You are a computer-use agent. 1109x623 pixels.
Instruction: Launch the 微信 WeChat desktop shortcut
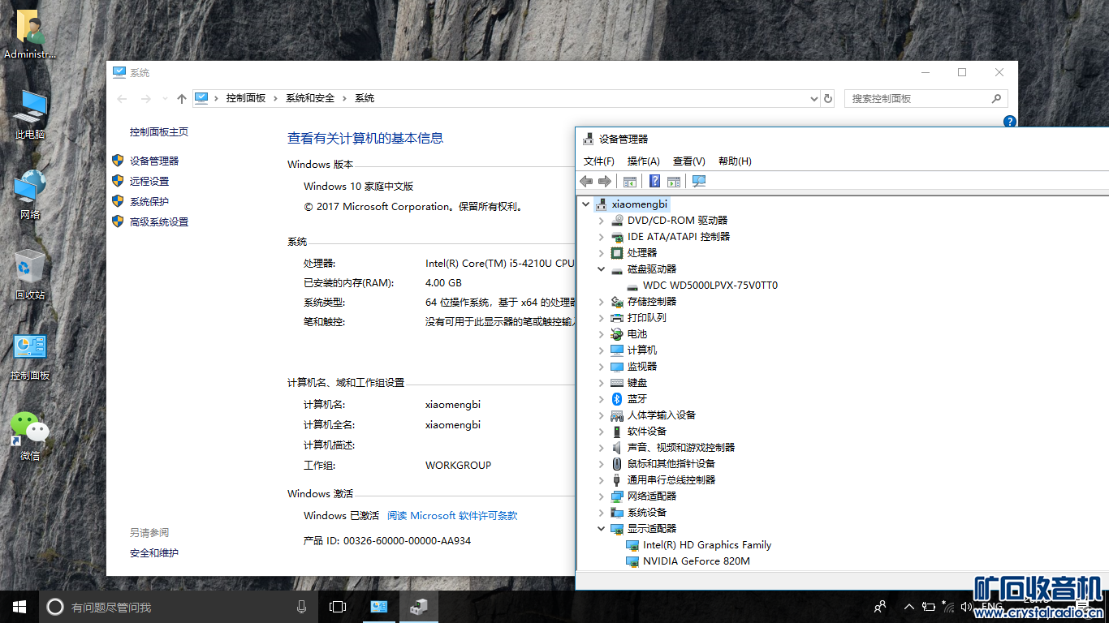pos(30,436)
